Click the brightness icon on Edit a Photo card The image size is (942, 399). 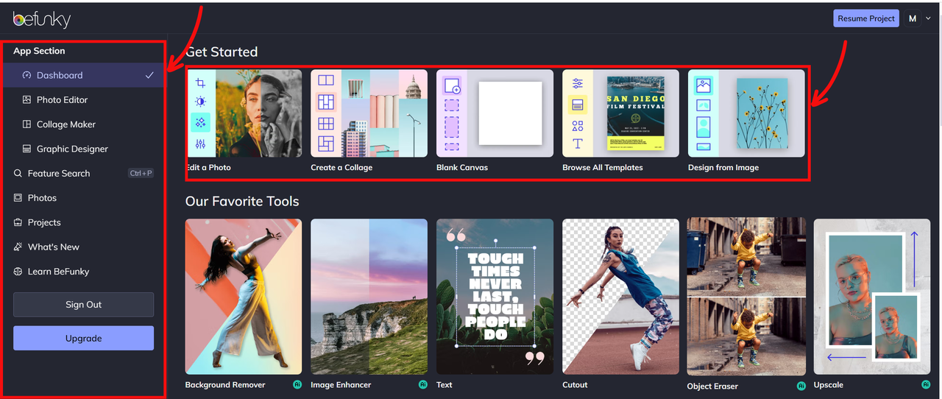click(200, 102)
